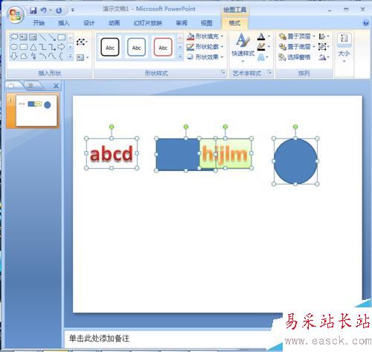Pick the scribble shape
Screen dimensions: 372x352
coord(33,57)
